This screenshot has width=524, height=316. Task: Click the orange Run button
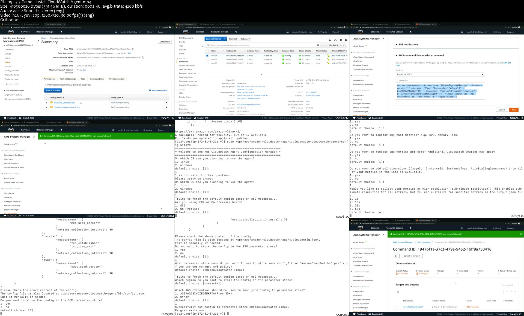point(513,110)
